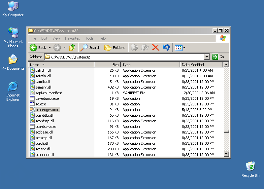This screenshot has height=189, width=264.
Task: Click the vertical scrollbar thumb
Action: pyautogui.click(x=226, y=132)
